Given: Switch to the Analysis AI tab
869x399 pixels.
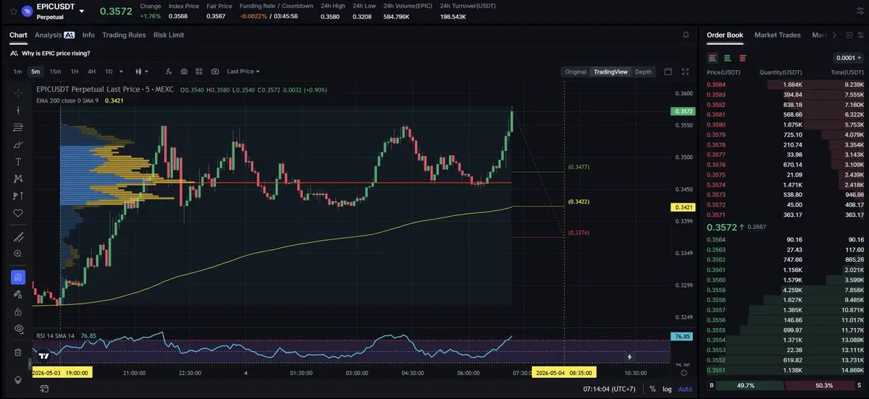Looking at the screenshot, I should 54,35.
